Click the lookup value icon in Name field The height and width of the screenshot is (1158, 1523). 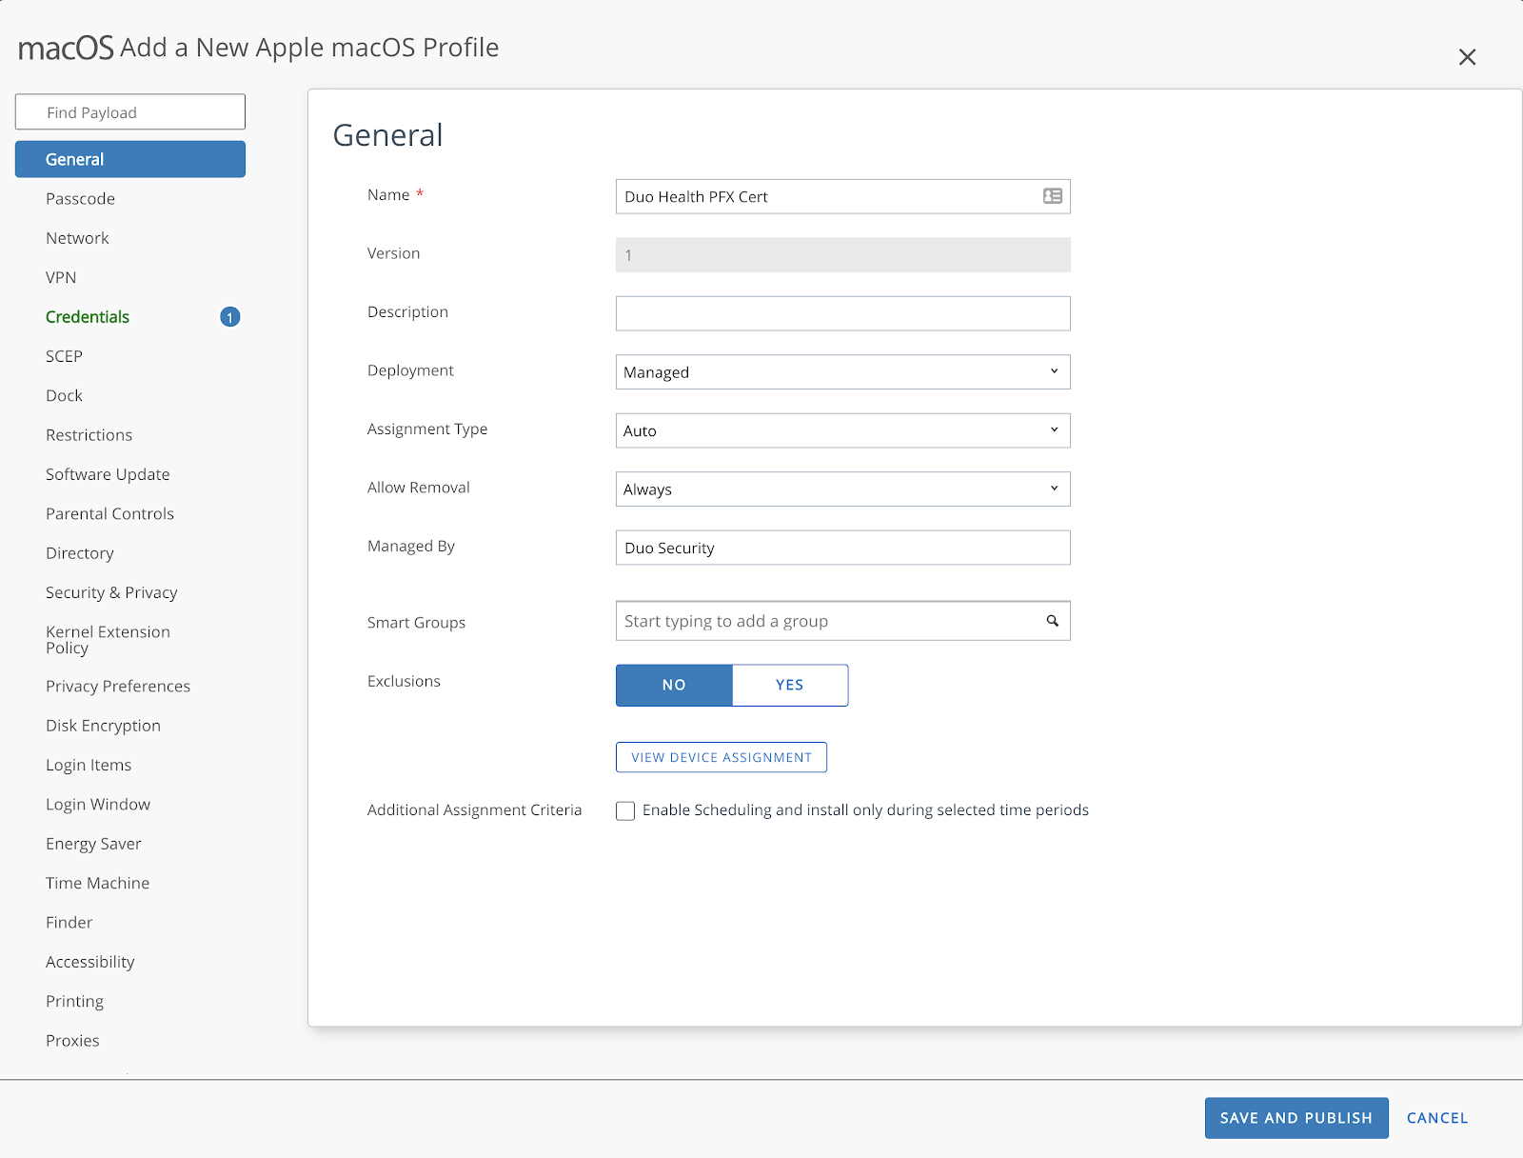tap(1052, 196)
